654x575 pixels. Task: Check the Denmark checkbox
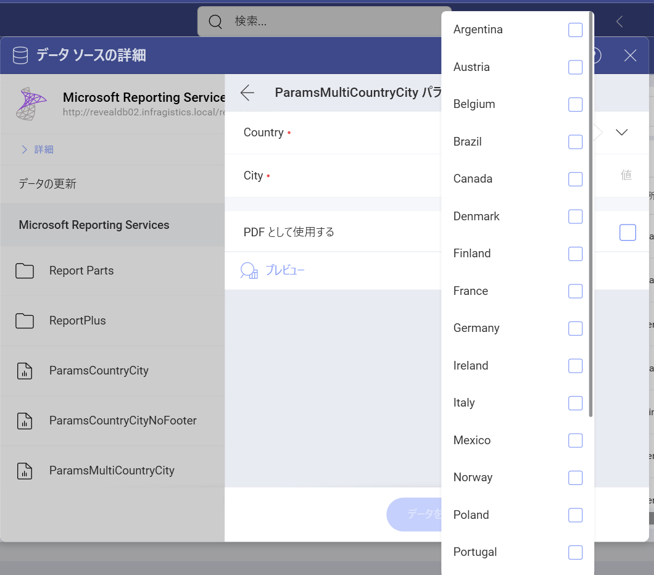tap(575, 217)
